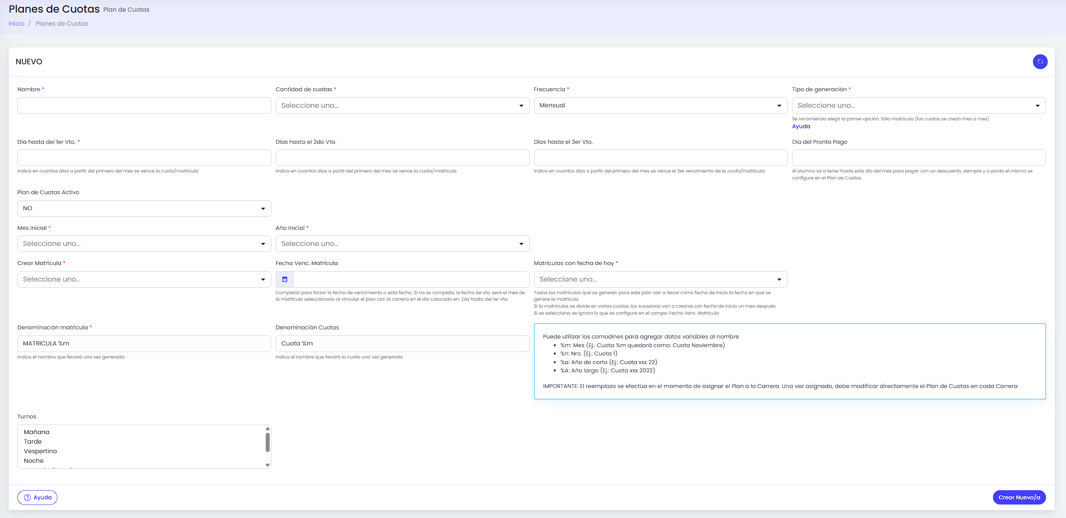Select Mañana in the Turnos list
The height and width of the screenshot is (518, 1066).
37,432
